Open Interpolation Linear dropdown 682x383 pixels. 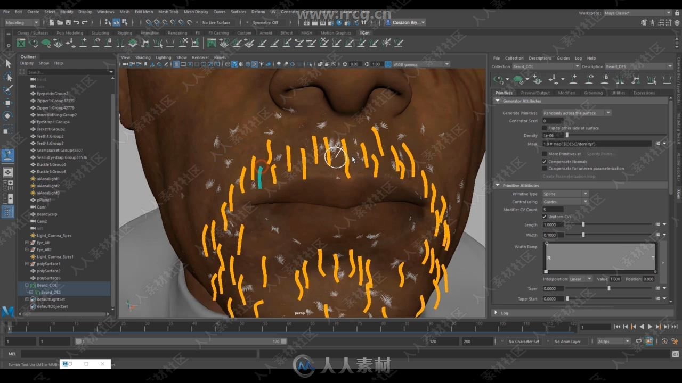point(581,279)
